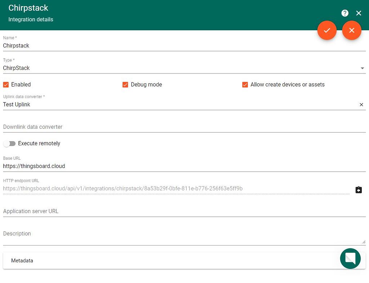Expand the Metadata section
This screenshot has height=283, width=369.
point(169,261)
